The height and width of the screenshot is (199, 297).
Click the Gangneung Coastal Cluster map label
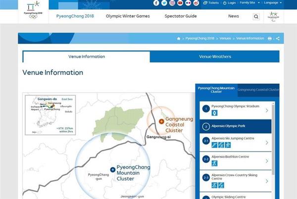[x=179, y=125]
